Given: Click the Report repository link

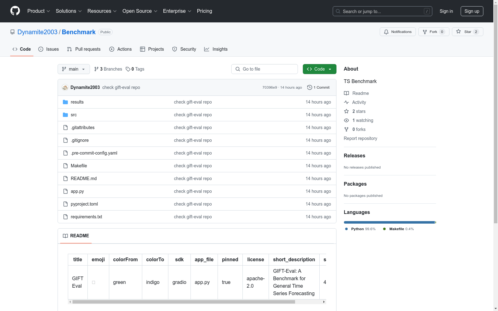Looking at the screenshot, I should pyautogui.click(x=360, y=138).
